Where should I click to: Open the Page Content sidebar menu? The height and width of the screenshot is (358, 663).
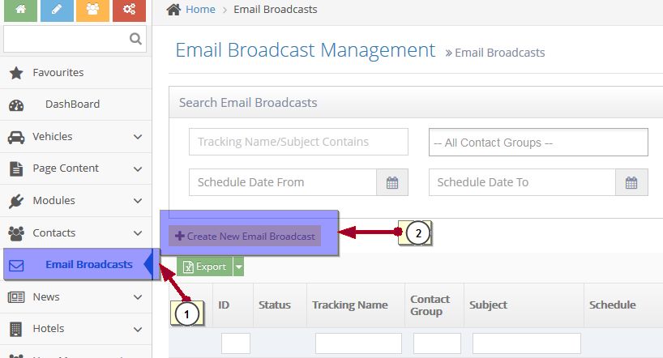pos(75,168)
